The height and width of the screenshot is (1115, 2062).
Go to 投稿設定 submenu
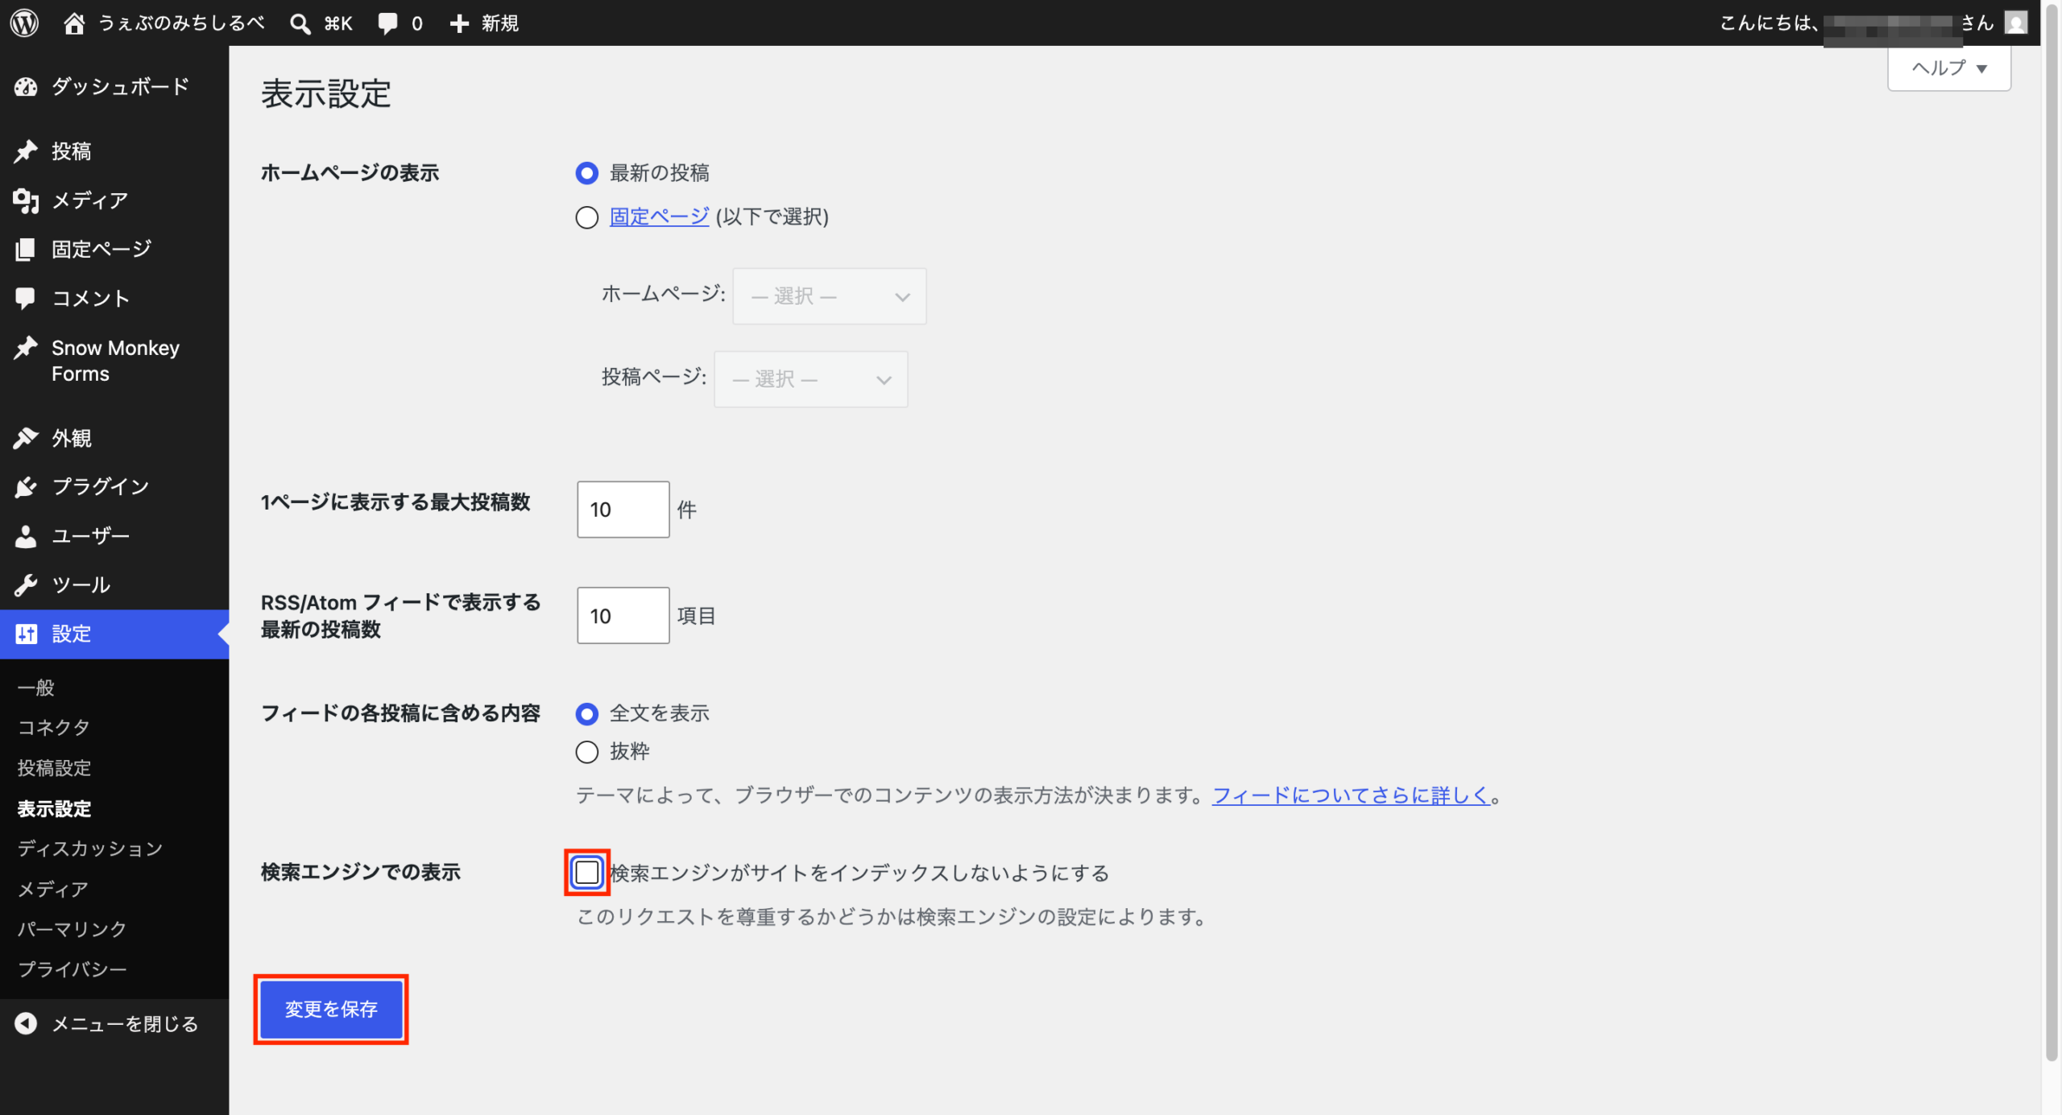click(54, 768)
